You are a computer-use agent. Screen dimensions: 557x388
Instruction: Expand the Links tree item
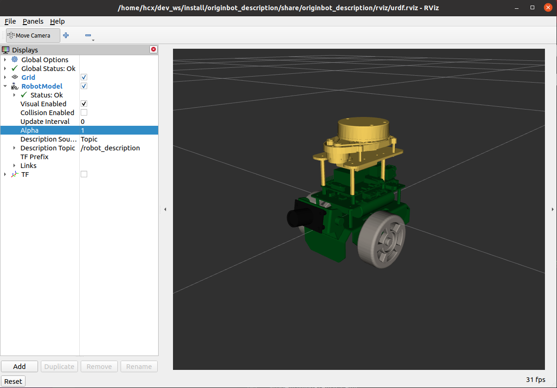[x=14, y=166]
